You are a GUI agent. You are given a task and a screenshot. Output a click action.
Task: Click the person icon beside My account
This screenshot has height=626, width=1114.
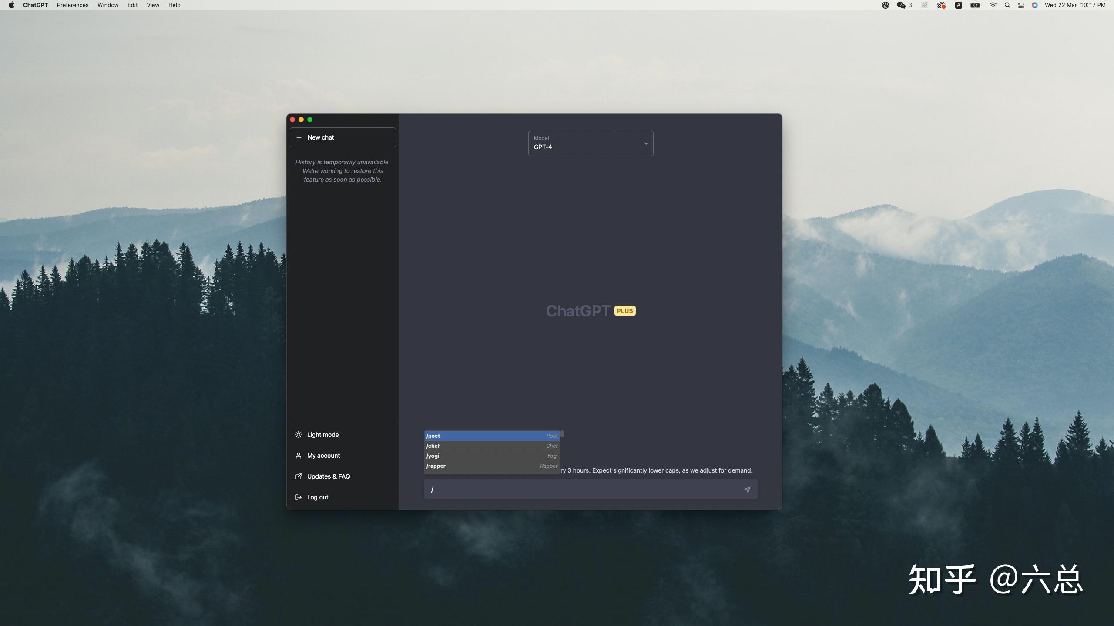(299, 456)
